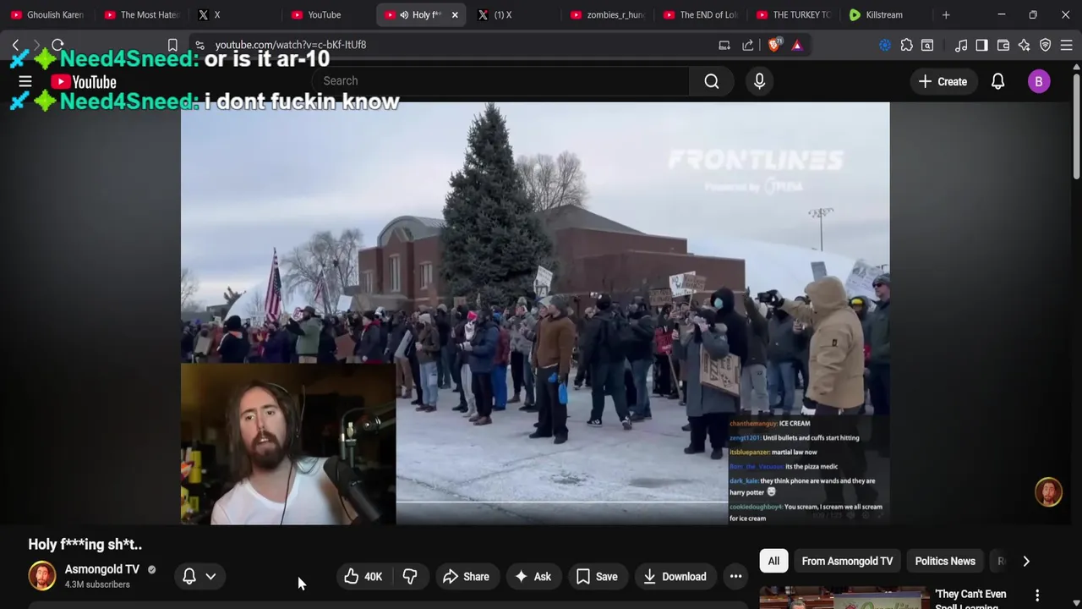
Task: Go back using the browser back arrow
Action: [x=15, y=45]
